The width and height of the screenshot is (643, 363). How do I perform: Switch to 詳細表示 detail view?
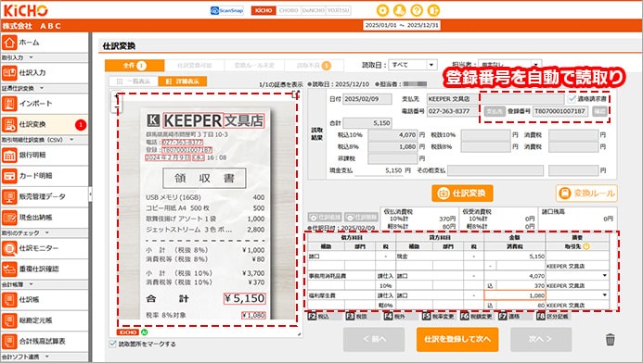[183, 81]
